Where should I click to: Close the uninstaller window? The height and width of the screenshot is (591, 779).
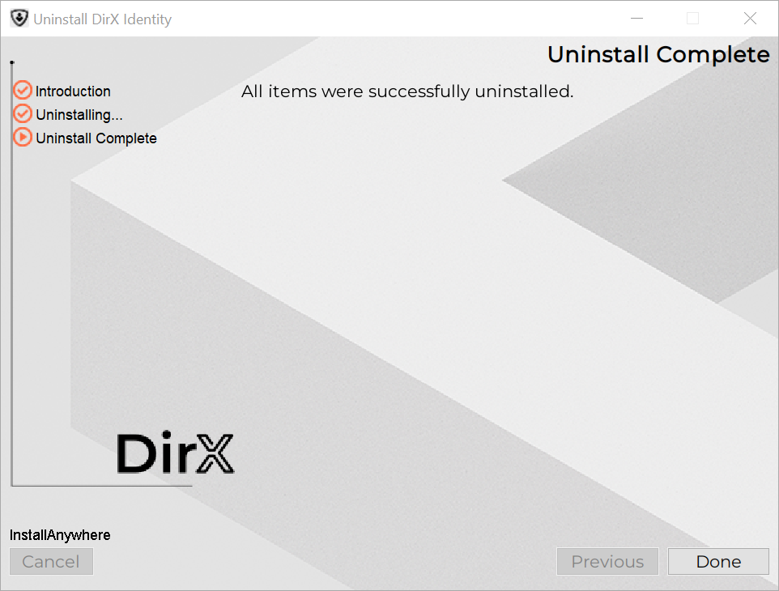(x=750, y=19)
